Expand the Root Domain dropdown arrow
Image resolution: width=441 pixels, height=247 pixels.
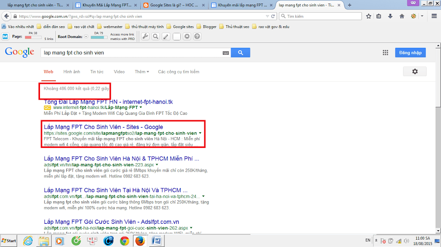coord(86,36)
